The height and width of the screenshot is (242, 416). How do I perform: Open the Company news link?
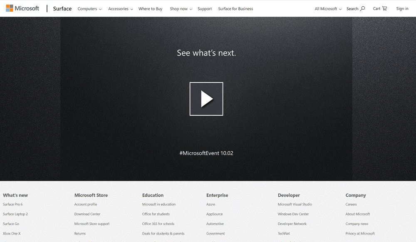357,224
